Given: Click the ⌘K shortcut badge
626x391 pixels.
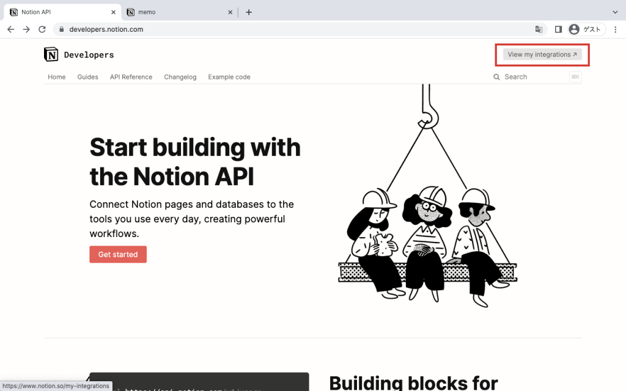Looking at the screenshot, I should (575, 77).
